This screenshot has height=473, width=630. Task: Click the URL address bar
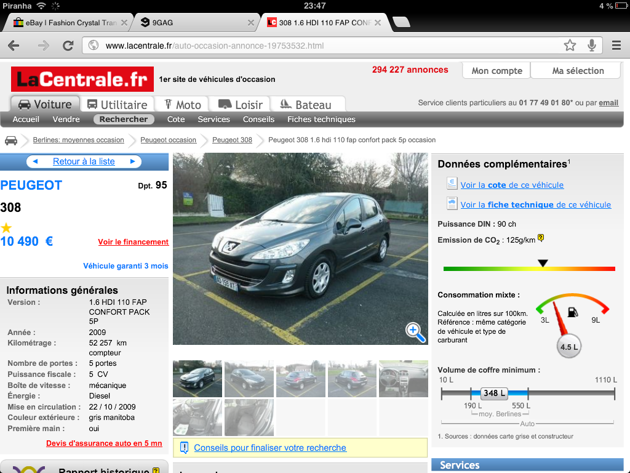point(326,46)
